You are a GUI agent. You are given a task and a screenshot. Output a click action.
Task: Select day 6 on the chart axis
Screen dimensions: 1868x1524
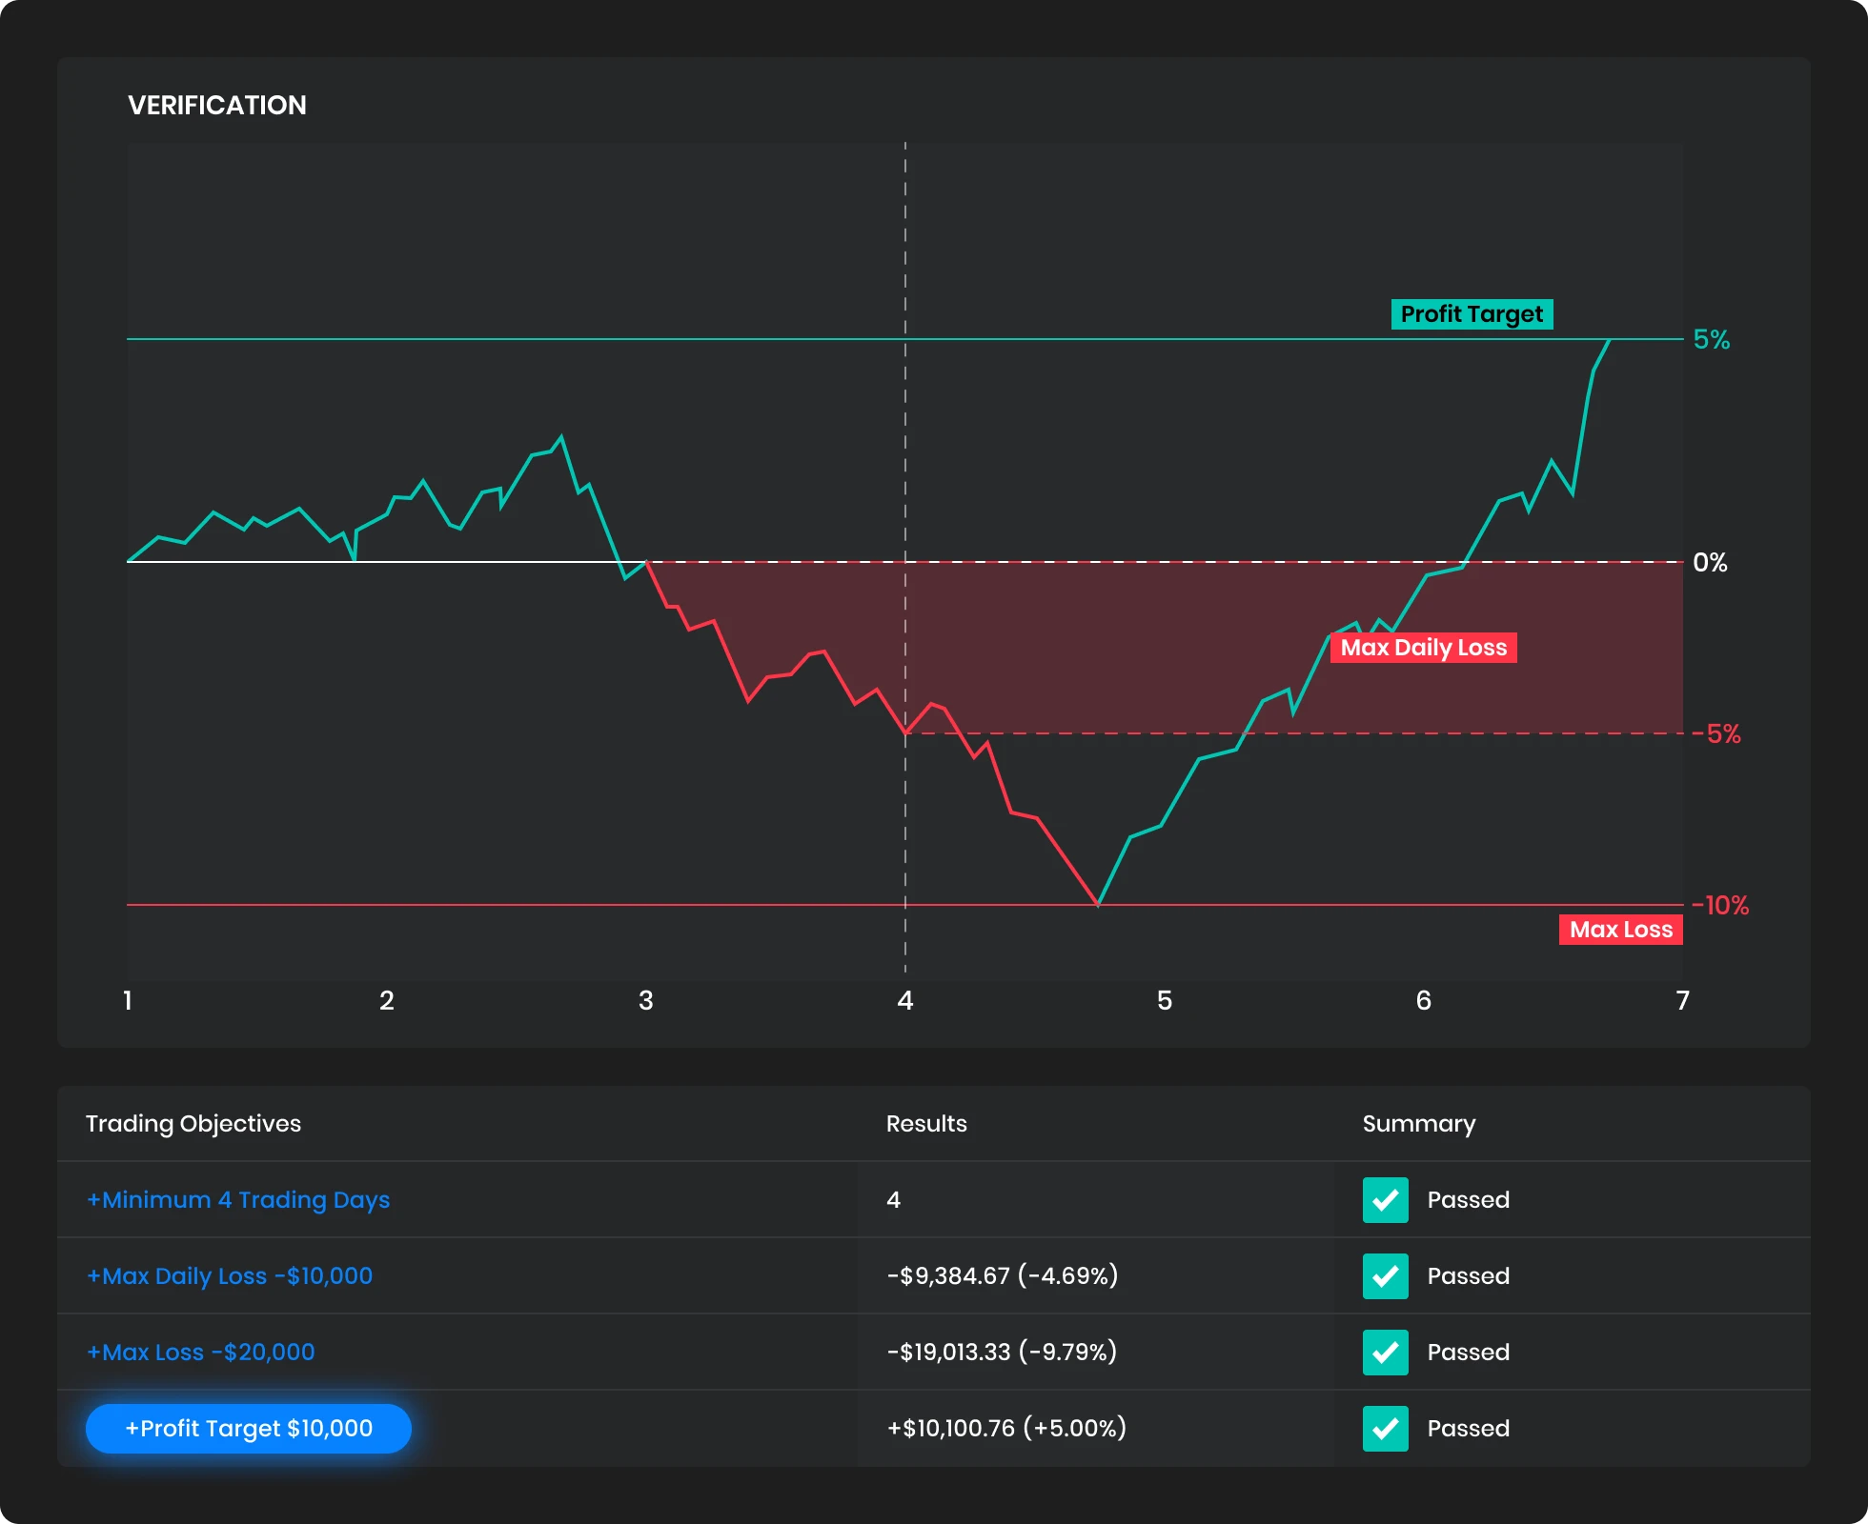click(x=1424, y=1000)
